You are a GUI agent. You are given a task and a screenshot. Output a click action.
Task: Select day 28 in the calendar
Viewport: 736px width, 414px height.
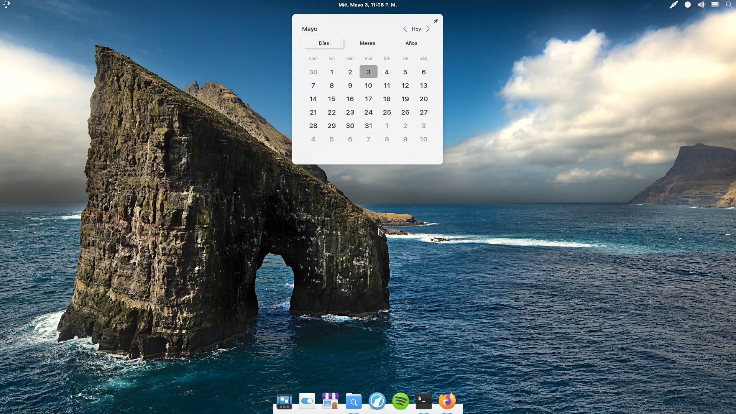(x=313, y=126)
